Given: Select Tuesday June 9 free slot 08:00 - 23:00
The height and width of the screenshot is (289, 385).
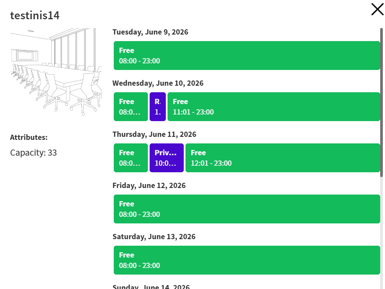Looking at the screenshot, I should [247, 56].
